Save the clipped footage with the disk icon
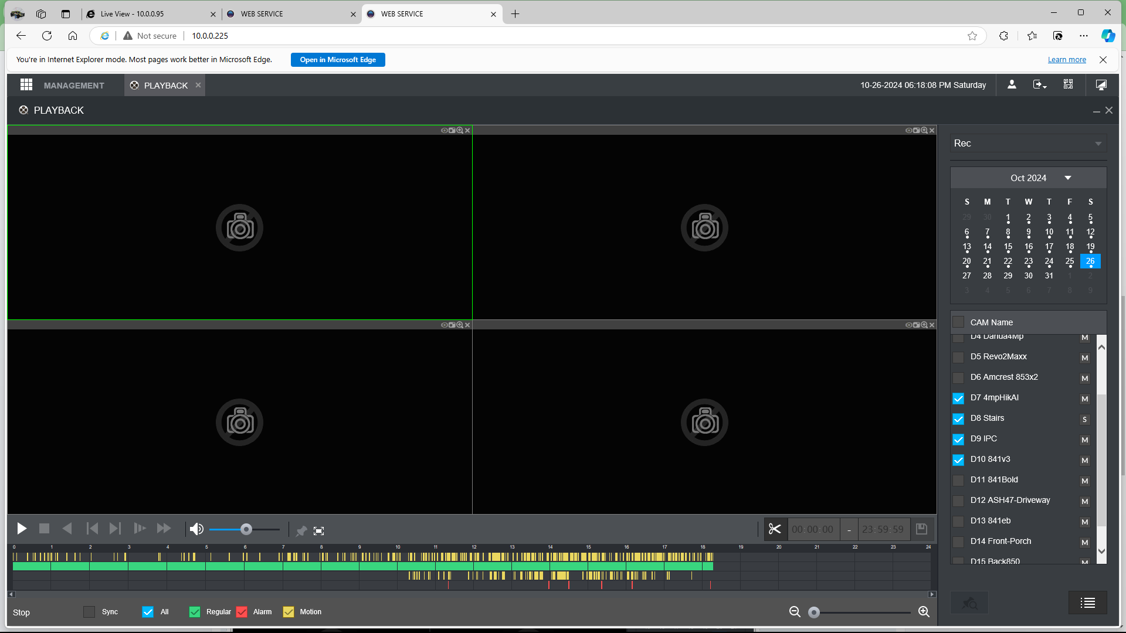 pos(921,529)
